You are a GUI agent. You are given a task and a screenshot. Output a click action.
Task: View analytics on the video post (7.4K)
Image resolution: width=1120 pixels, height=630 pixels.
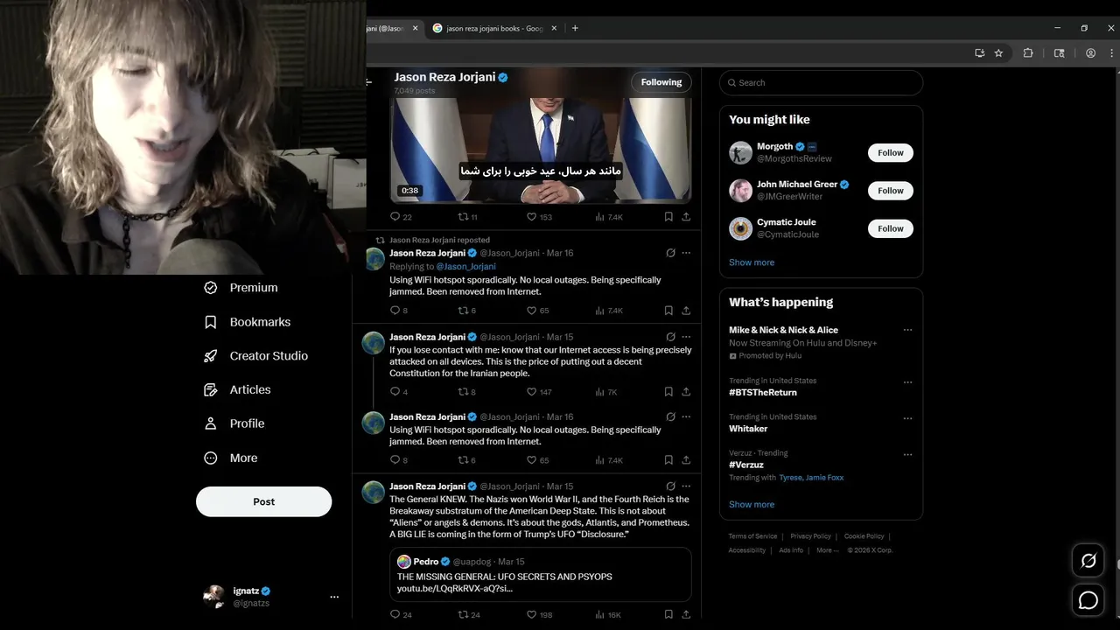[x=609, y=217]
